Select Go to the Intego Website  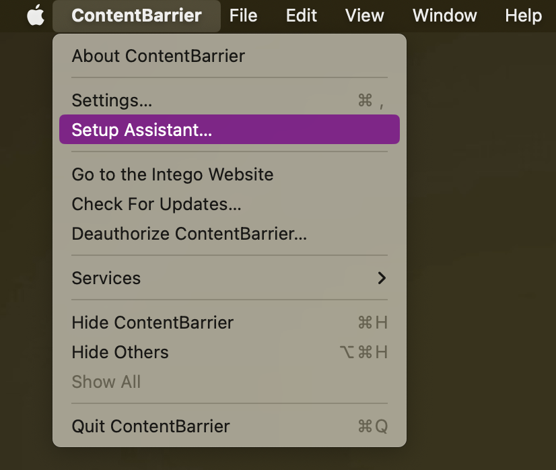230,174
